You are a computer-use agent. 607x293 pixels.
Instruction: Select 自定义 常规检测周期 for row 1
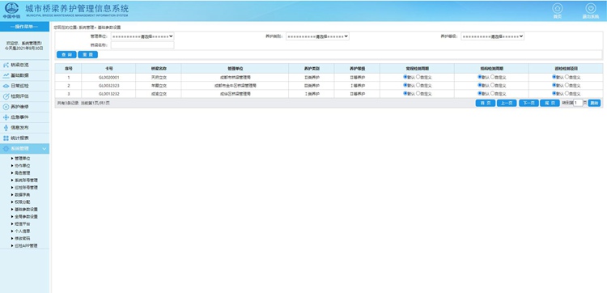pyautogui.click(x=418, y=77)
